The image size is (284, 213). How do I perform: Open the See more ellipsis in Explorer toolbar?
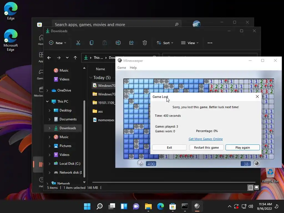210,43
